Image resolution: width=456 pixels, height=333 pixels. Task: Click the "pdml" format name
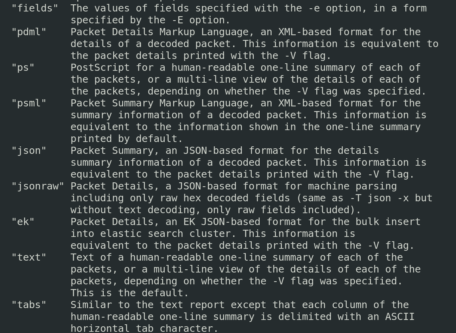click(x=29, y=32)
